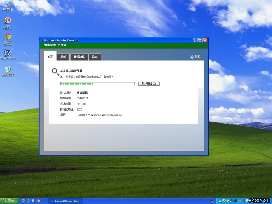Minimize the Security Essentials window
The height and width of the screenshot is (204, 272).
195,40
